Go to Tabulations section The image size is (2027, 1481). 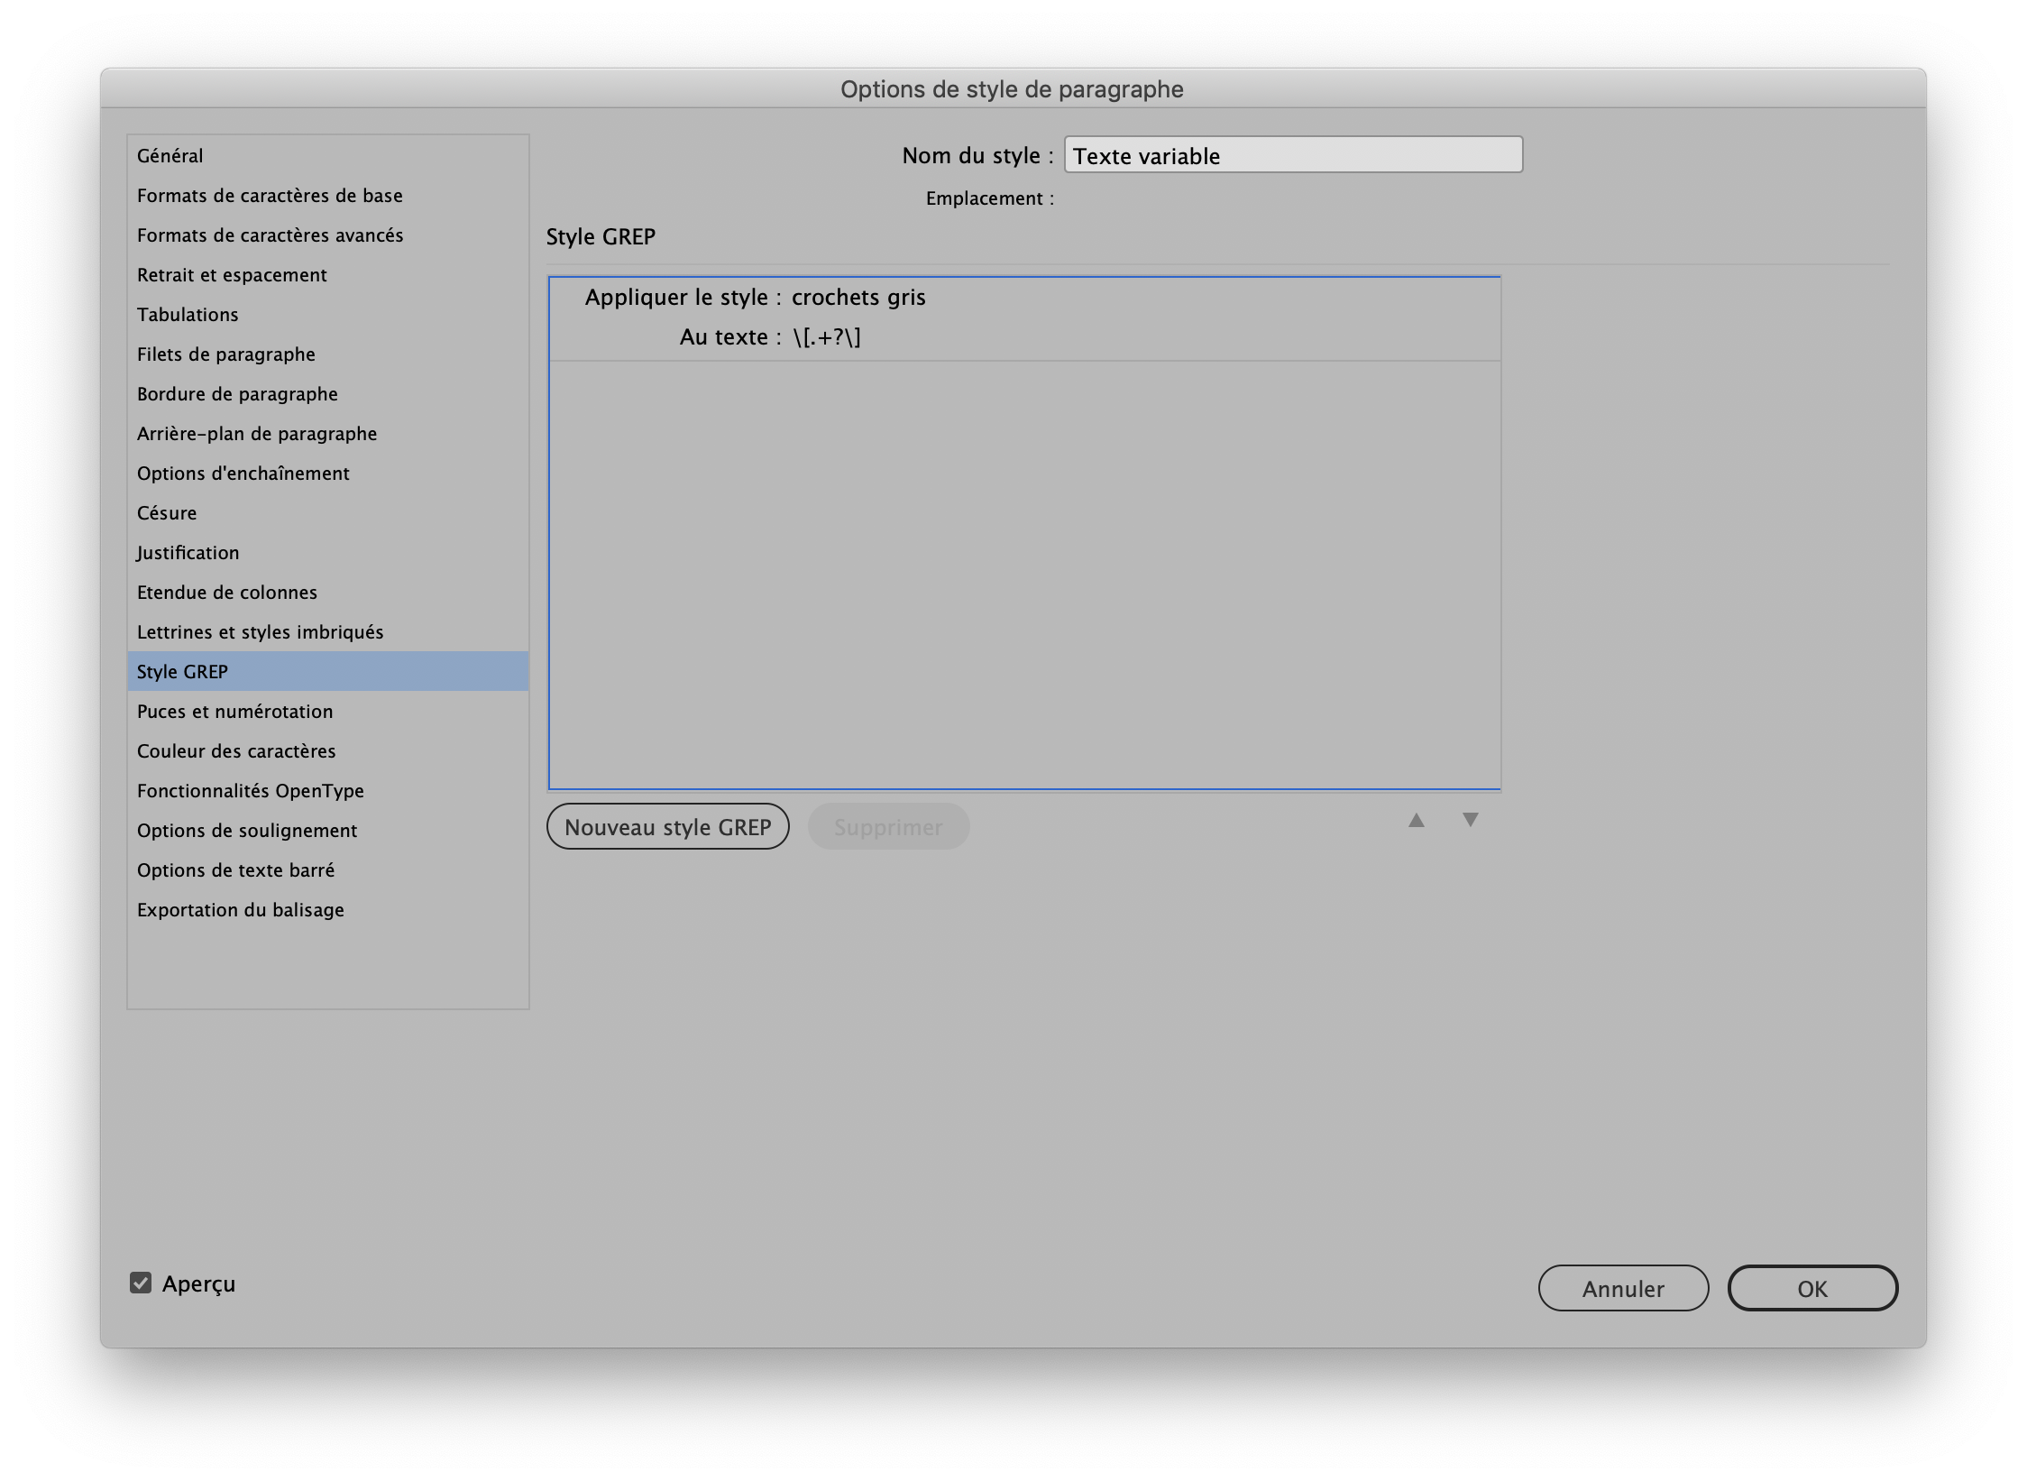tap(328, 314)
